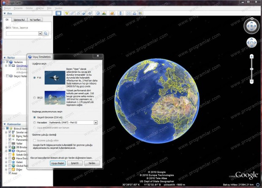Click the Add Polygon toolbar icon
Image resolution: width=262 pixels, height=188 pixels.
72,13
